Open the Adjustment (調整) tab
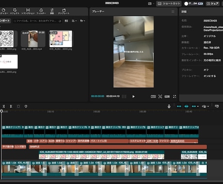223x184 pixels. point(52,11)
